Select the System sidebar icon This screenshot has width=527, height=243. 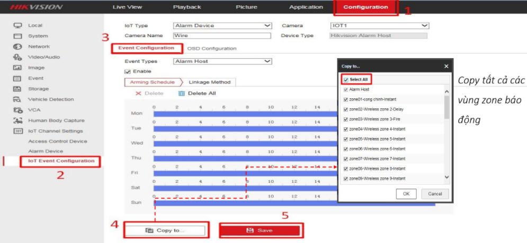tap(17, 36)
